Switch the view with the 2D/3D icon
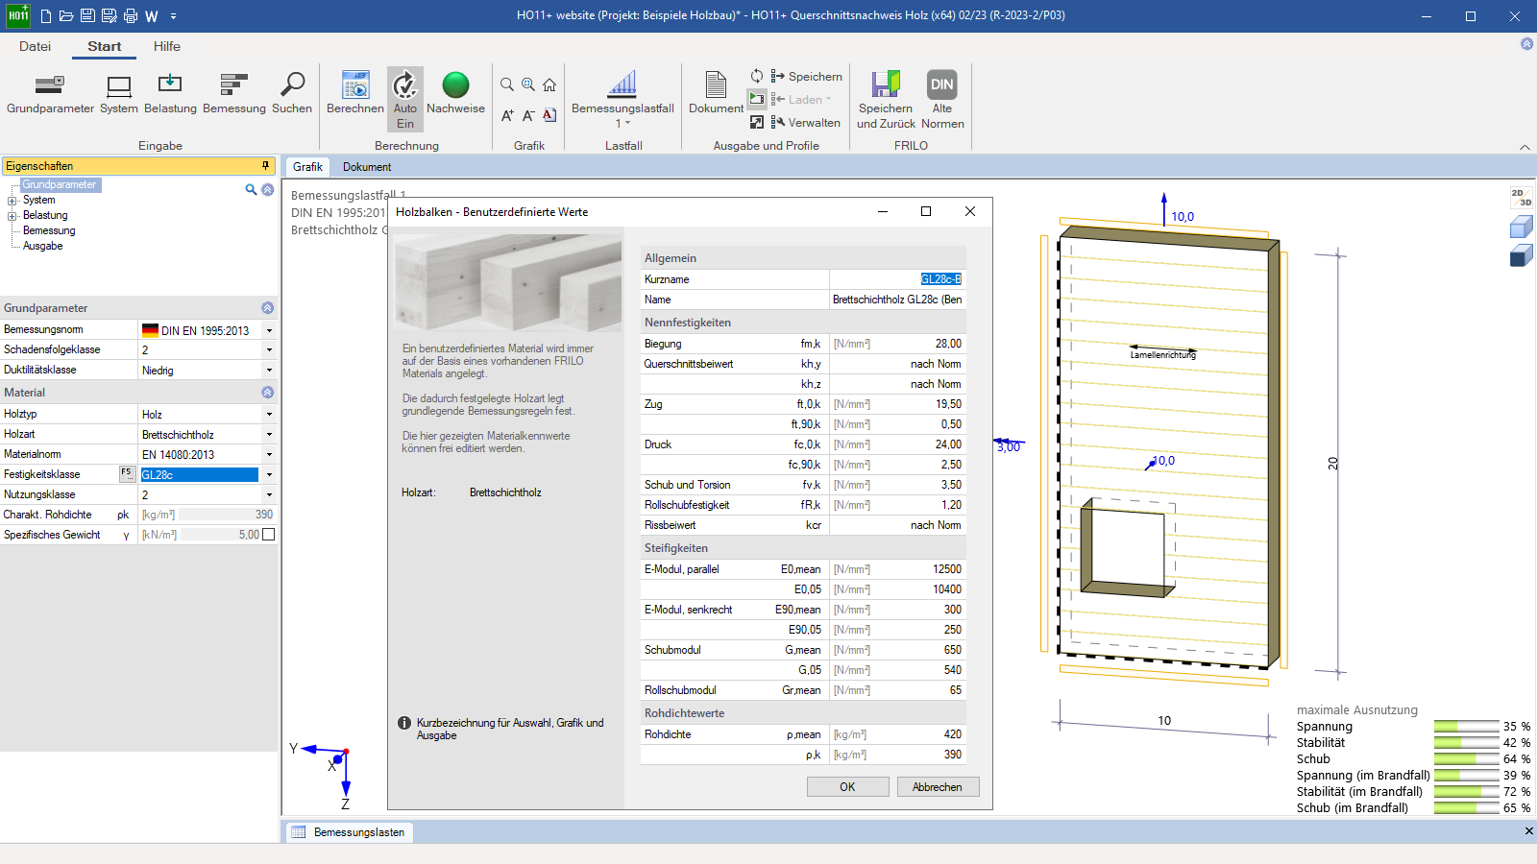The width and height of the screenshot is (1537, 864). click(x=1521, y=198)
